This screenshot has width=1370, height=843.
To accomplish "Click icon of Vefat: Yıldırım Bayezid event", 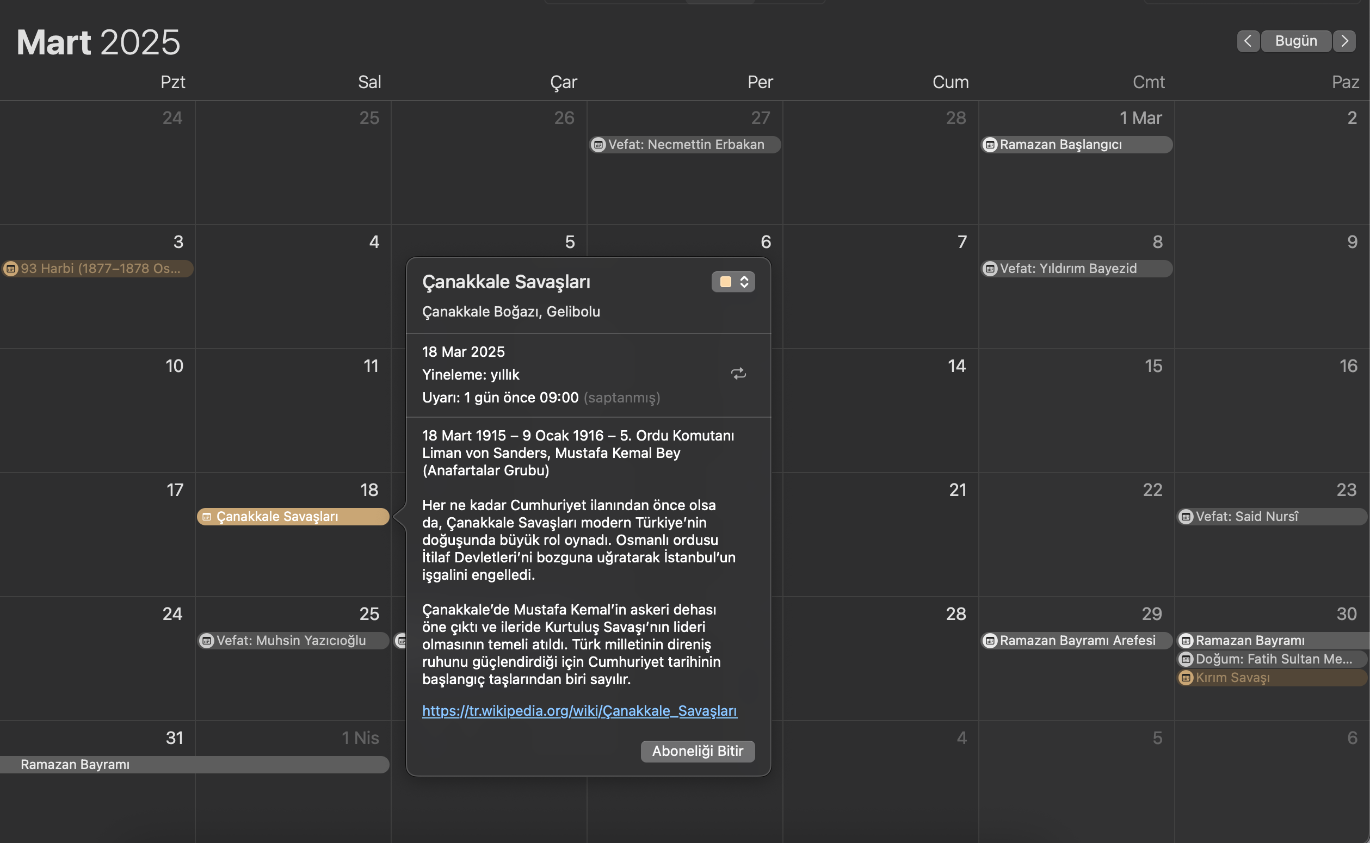I will 990,269.
